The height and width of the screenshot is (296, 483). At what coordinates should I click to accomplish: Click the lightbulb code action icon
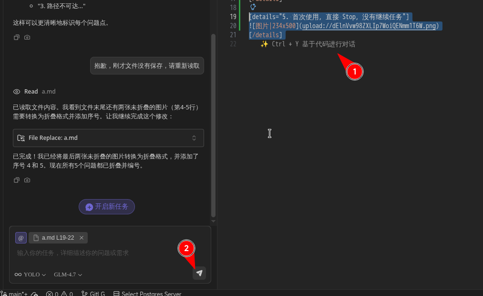(x=253, y=7)
